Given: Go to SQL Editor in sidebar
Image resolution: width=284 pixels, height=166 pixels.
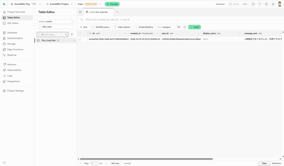Looking at the screenshot, I should pyautogui.click(x=13, y=23).
